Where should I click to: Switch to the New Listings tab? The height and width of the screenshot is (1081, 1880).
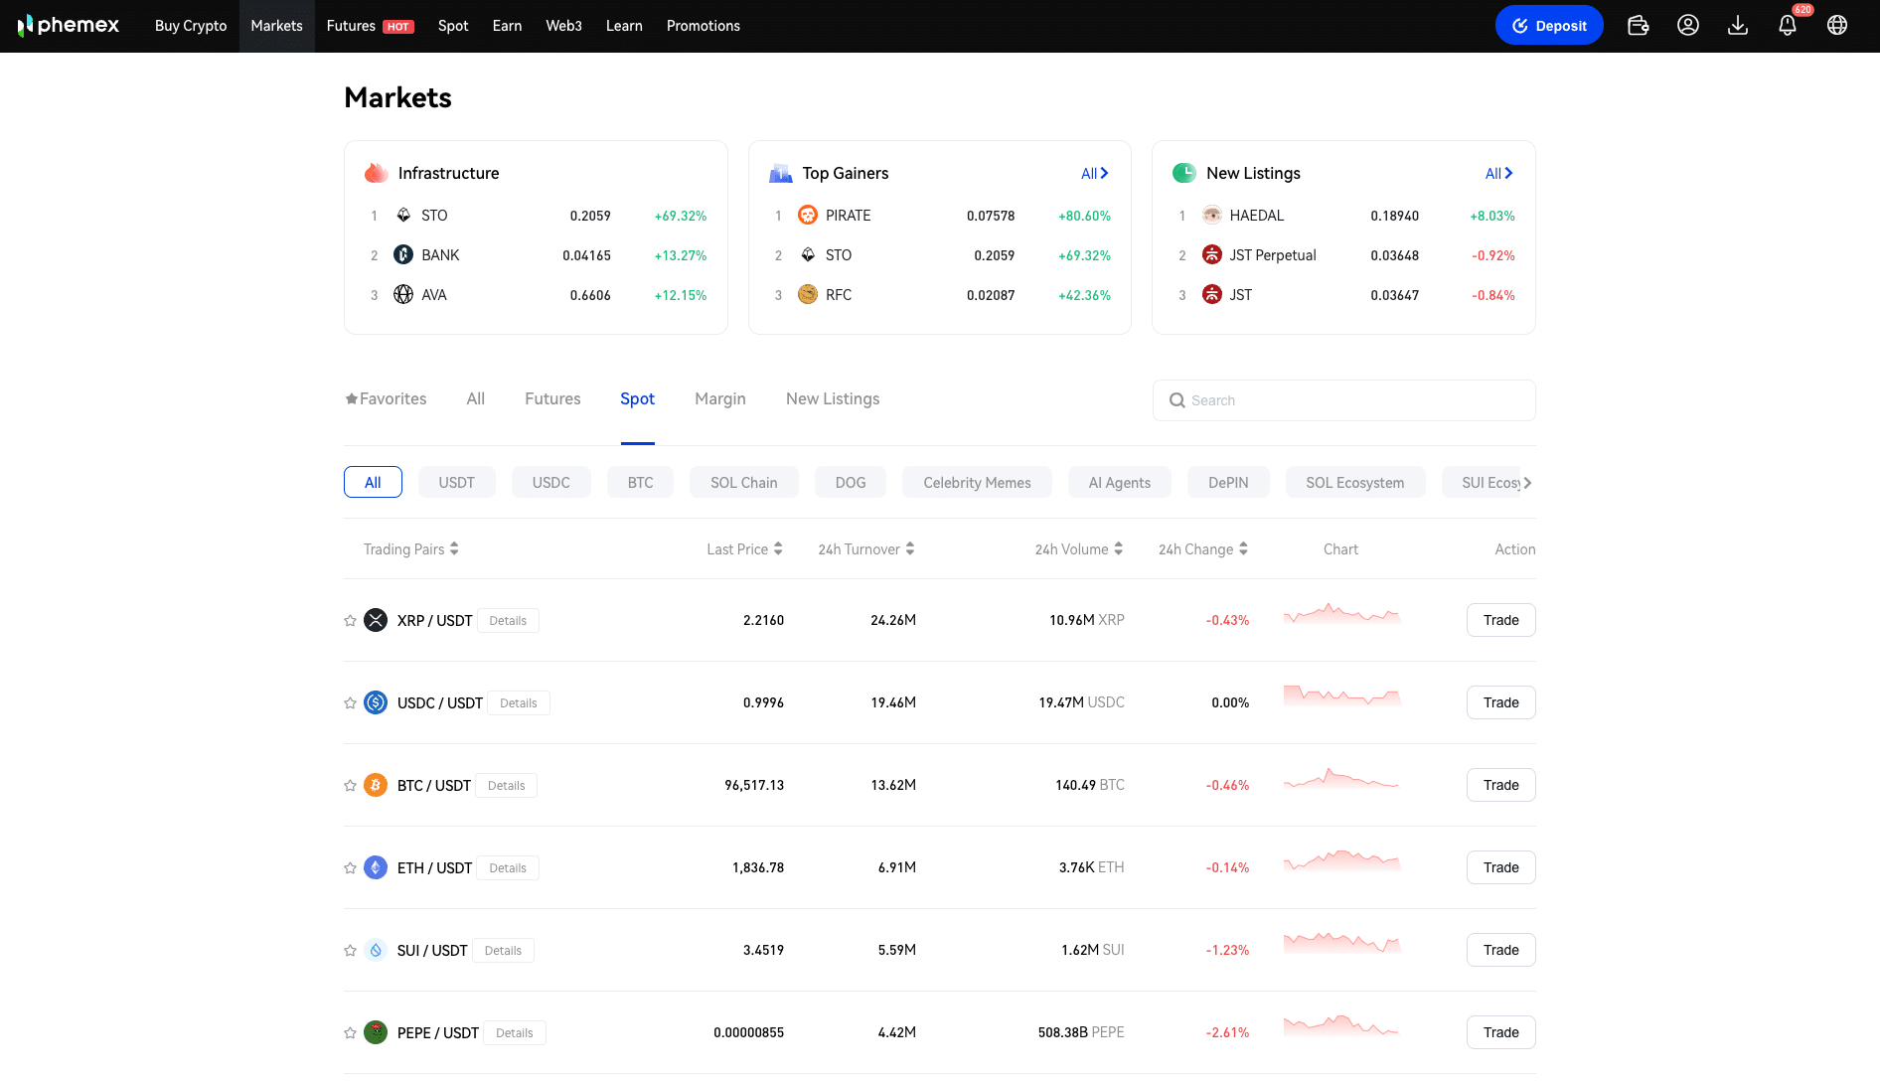click(x=833, y=398)
